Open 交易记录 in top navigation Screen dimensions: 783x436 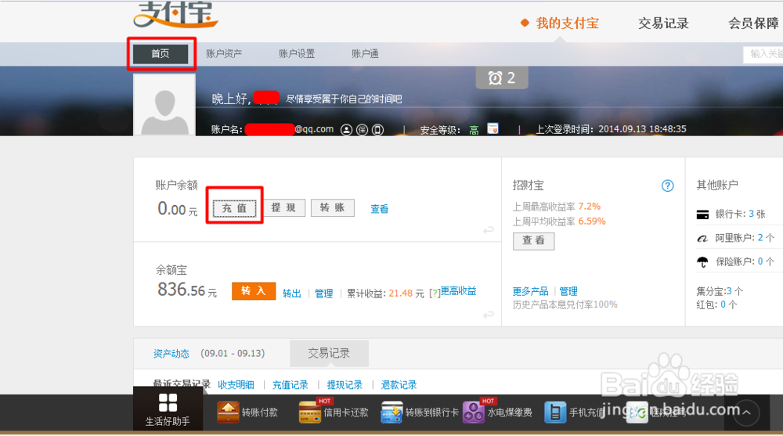[663, 23]
